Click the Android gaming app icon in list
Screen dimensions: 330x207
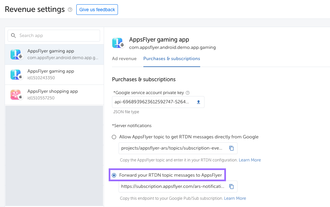(16, 54)
